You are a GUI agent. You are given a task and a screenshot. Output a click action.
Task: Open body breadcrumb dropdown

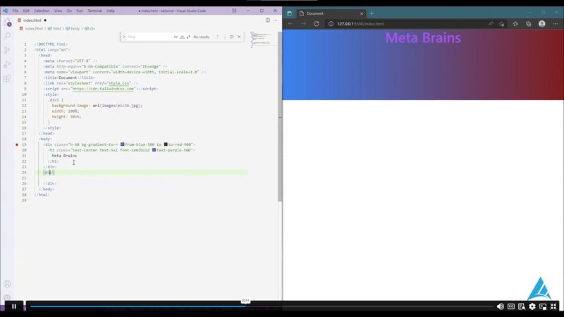click(73, 28)
